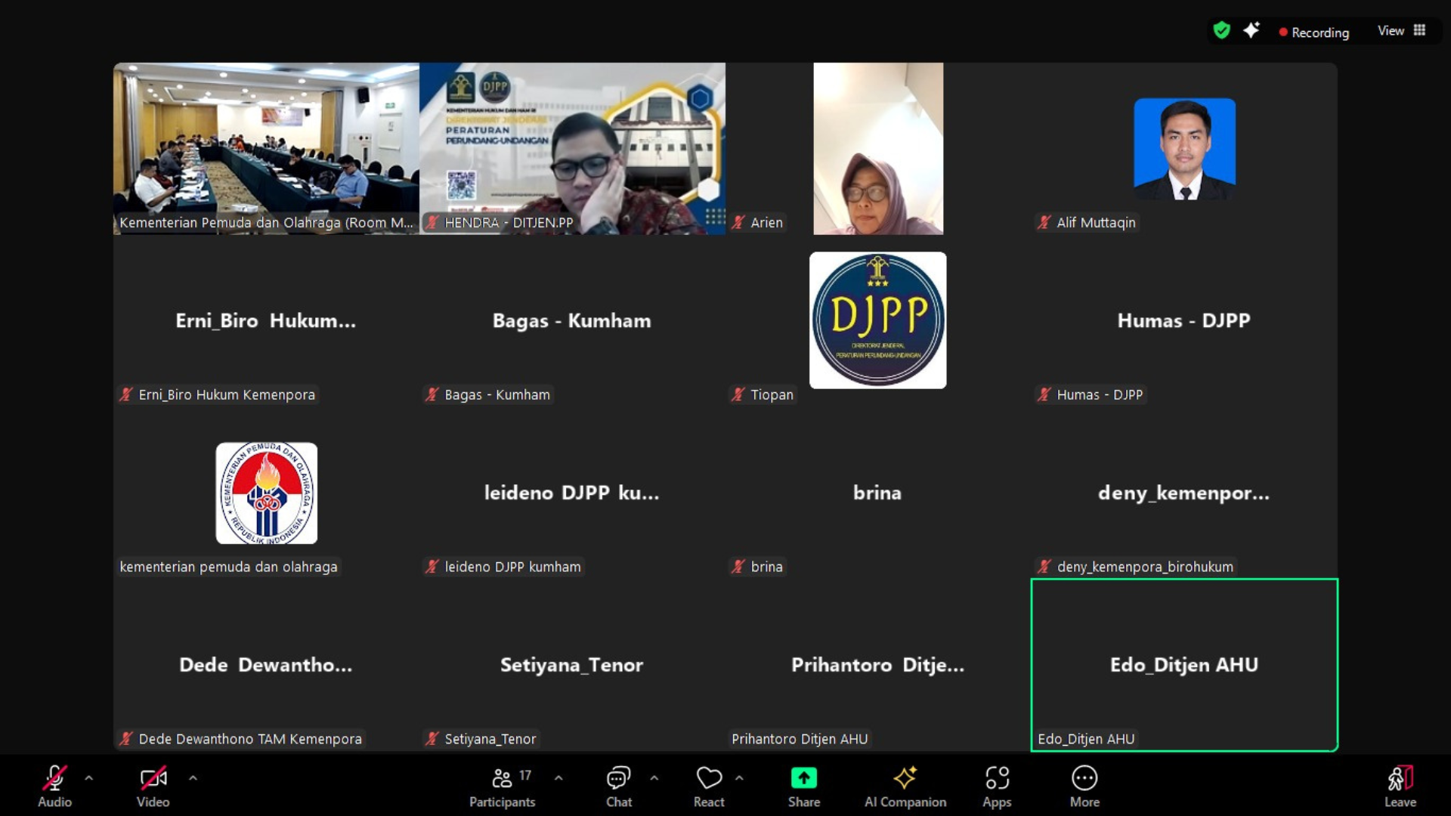Select the Prihantoro Ditjen AHU tile
Image resolution: width=1451 pixels, height=816 pixels.
pos(877,665)
